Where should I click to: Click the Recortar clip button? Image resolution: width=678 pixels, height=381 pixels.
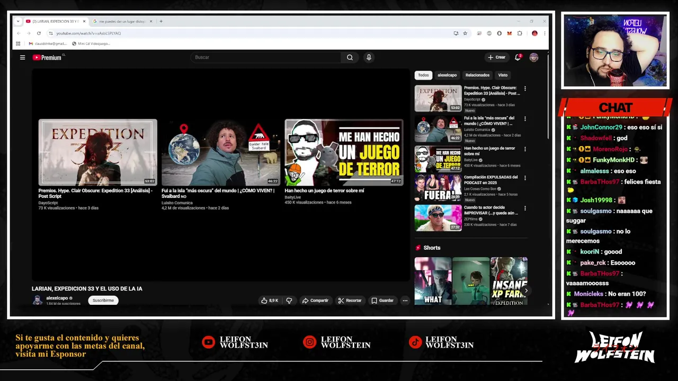(350, 301)
